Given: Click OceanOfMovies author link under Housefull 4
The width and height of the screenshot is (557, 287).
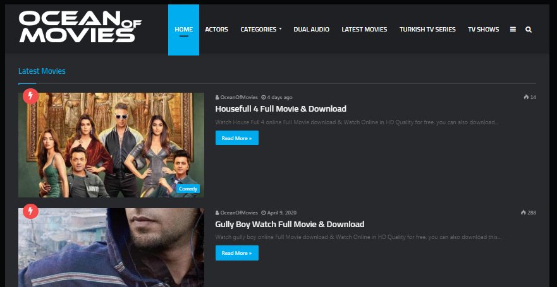Looking at the screenshot, I should (x=239, y=97).
